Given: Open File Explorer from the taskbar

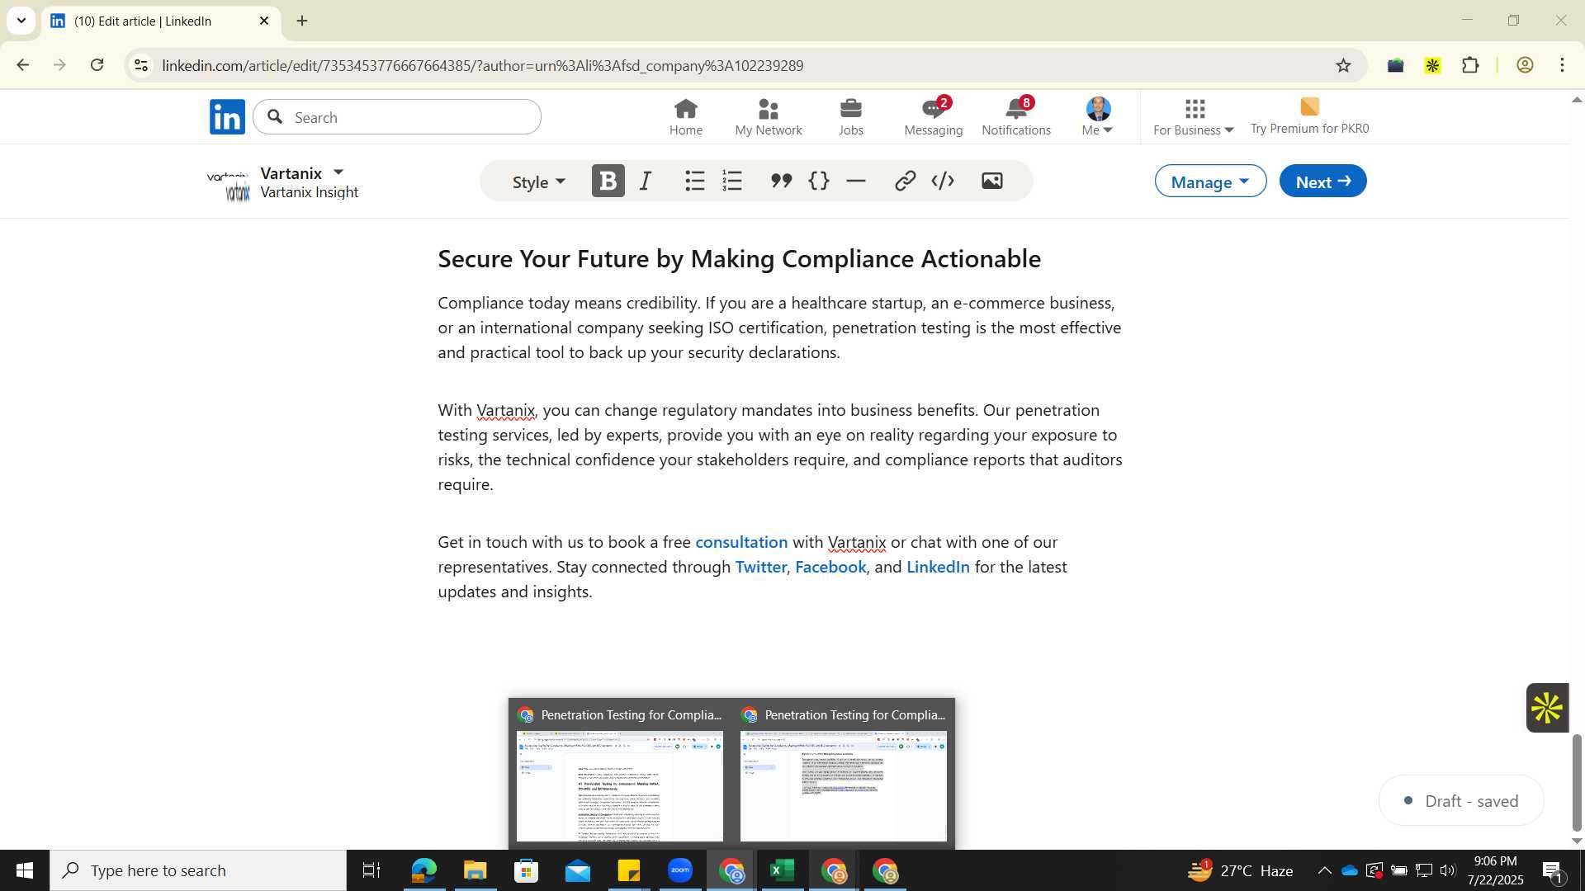Looking at the screenshot, I should (x=475, y=870).
